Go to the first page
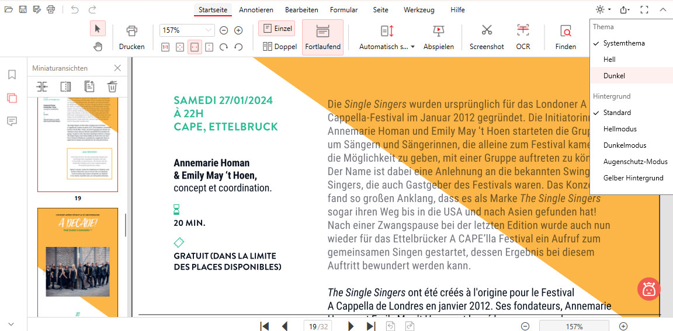This screenshot has width=673, height=331. point(265,326)
